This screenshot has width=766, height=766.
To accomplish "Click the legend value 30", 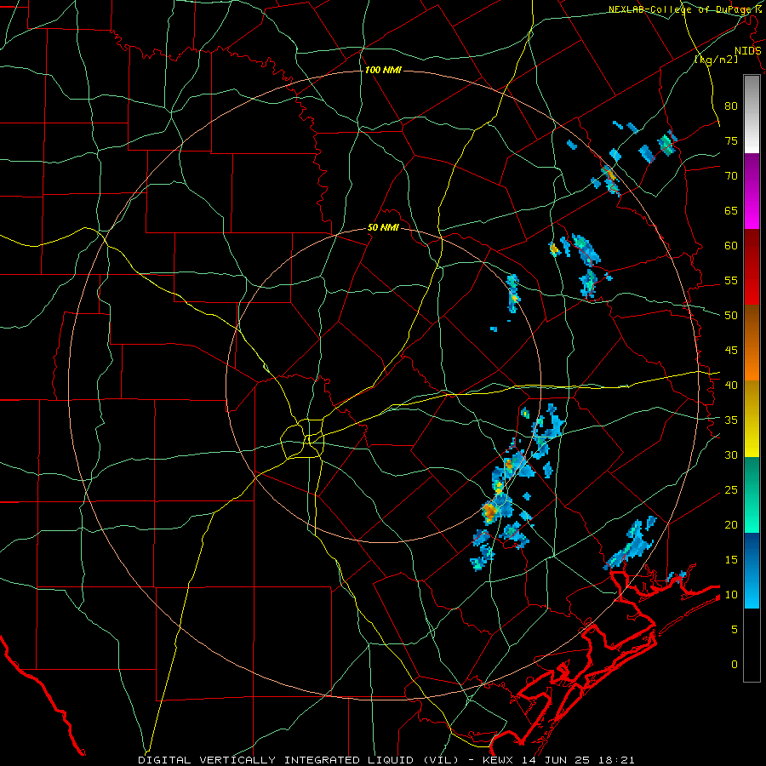I will coord(731,455).
